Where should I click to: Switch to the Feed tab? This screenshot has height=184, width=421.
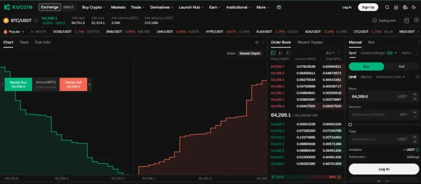click(x=24, y=42)
